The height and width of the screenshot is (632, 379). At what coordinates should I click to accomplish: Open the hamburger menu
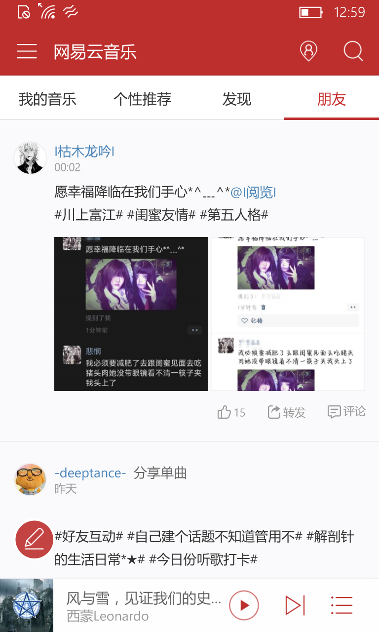point(27,51)
